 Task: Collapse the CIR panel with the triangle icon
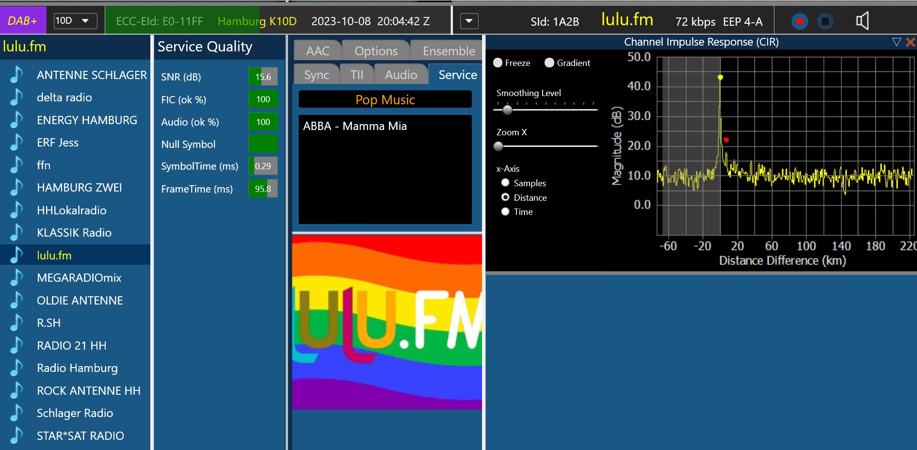[x=897, y=42]
